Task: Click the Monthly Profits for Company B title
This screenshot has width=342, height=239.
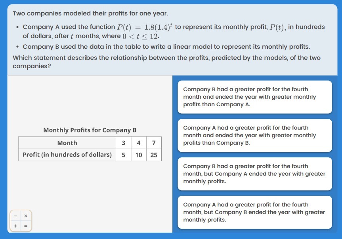Action: click(x=90, y=130)
